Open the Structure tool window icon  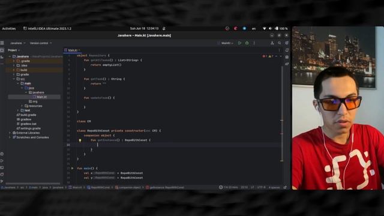tap(2, 57)
